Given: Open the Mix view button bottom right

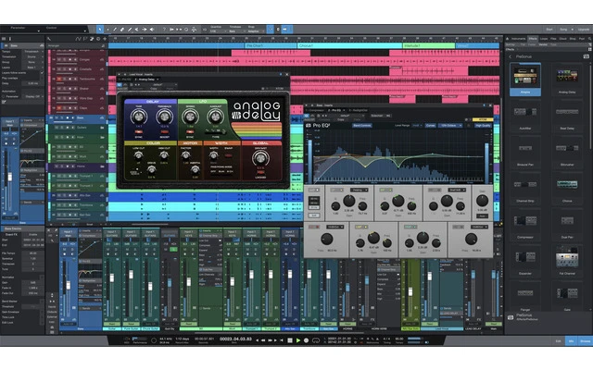Looking at the screenshot, I should tap(572, 341).
